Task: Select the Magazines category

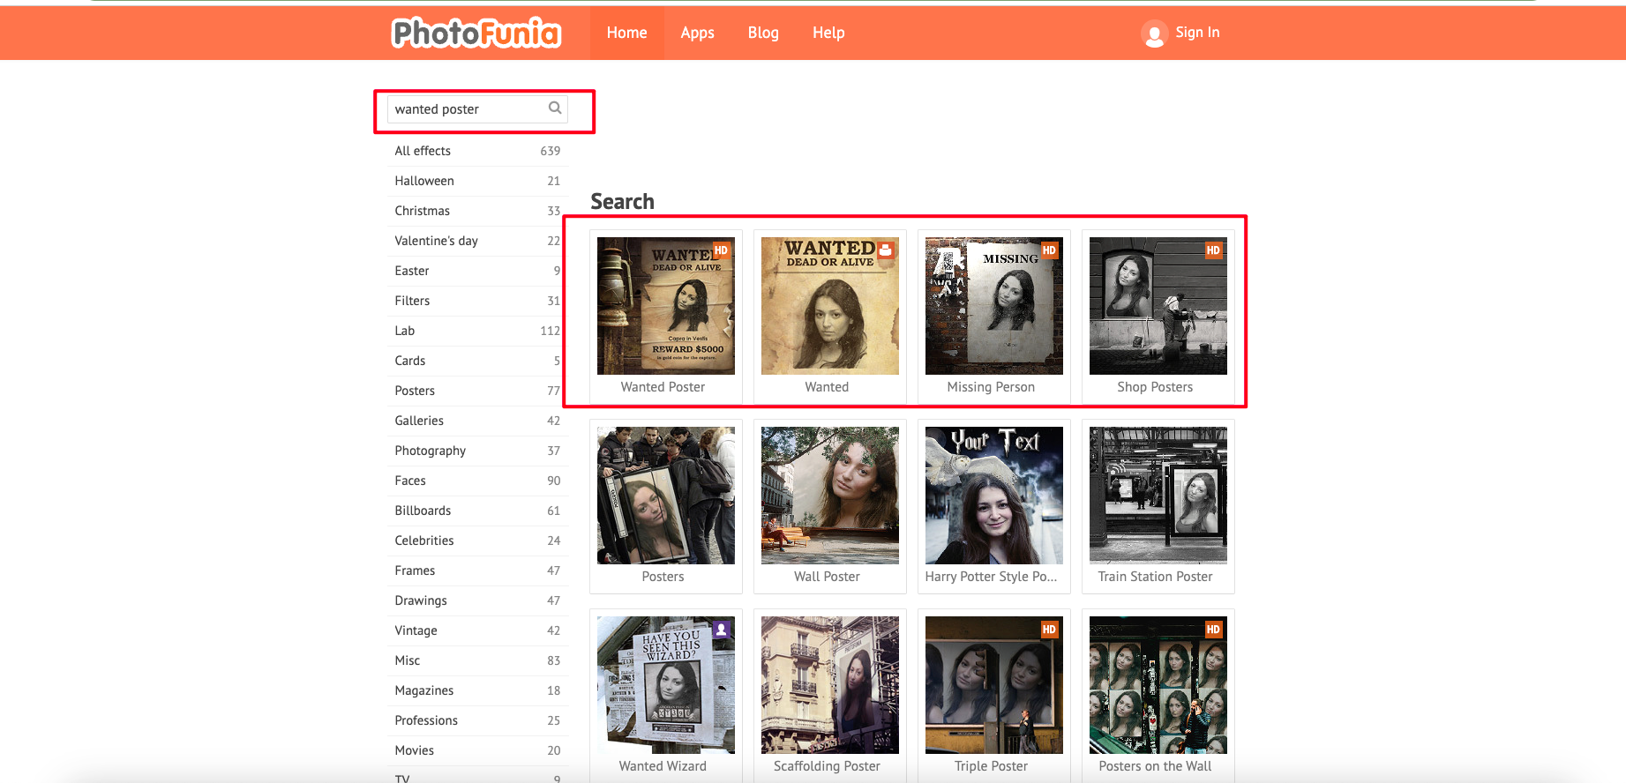Action: (x=477, y=690)
